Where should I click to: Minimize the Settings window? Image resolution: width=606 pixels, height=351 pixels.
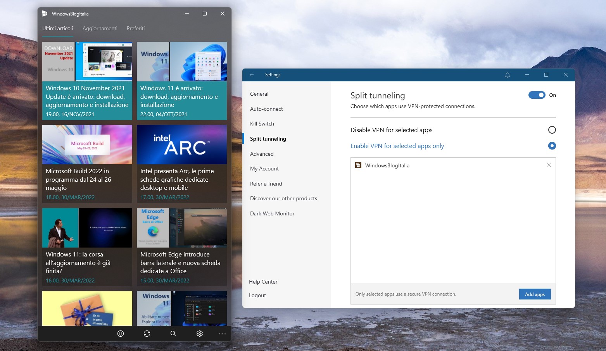point(527,75)
